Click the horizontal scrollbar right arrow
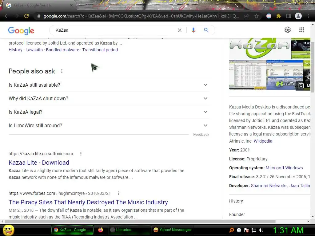 pyautogui.click(x=308, y=221)
